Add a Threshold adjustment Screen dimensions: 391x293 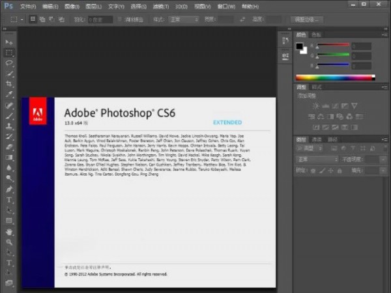pyautogui.click(x=335, y=128)
